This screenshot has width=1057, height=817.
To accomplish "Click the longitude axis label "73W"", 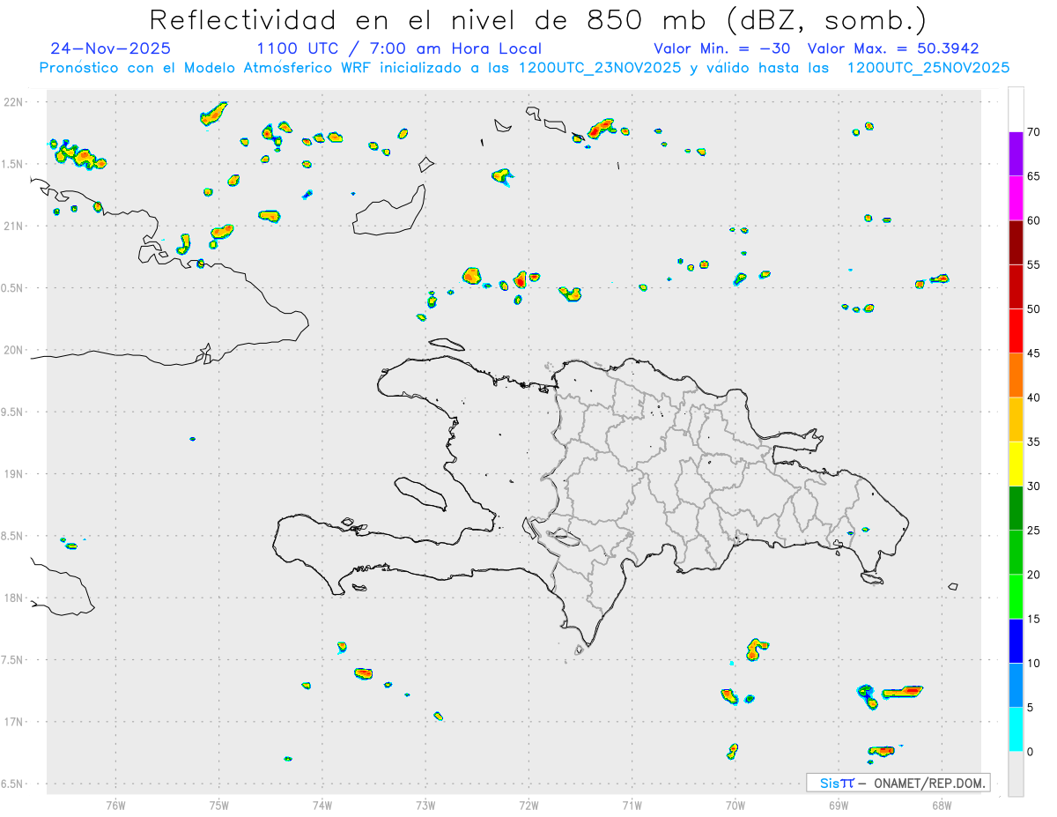I will pos(425,806).
